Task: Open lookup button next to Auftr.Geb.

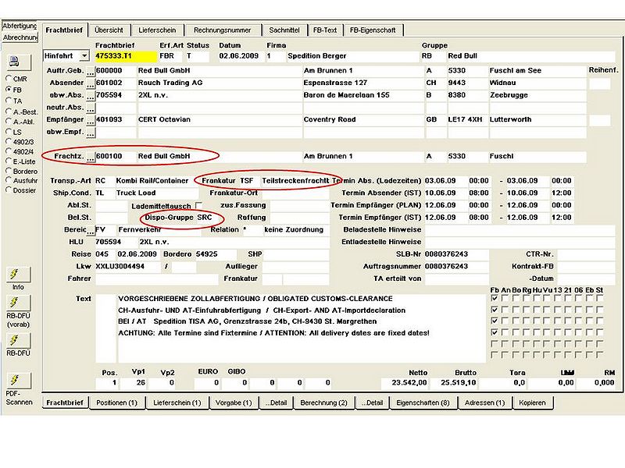Action: (91, 72)
